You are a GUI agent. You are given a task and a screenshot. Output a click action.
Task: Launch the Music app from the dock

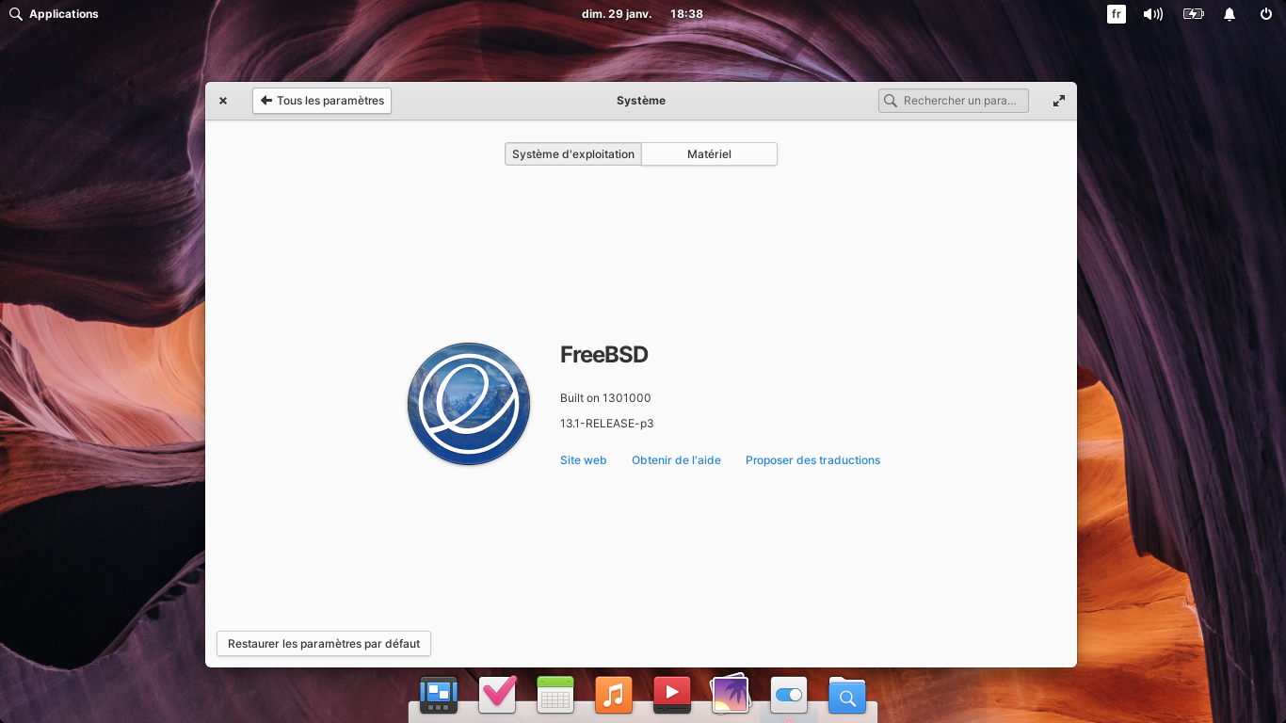tap(614, 695)
